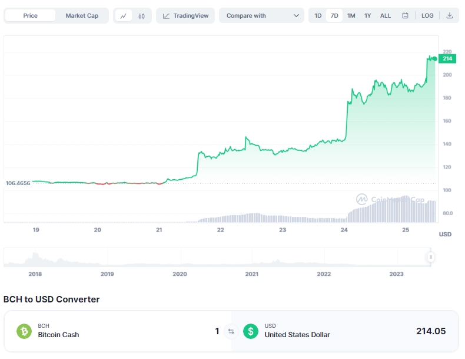Click the swap conversion direction icon
Screen dimensions: 465x359
click(231, 331)
